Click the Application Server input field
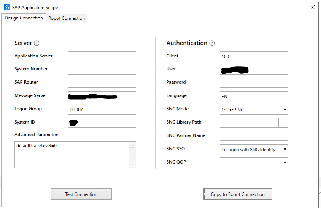Image resolution: width=321 pixels, height=210 pixels. (x=102, y=56)
